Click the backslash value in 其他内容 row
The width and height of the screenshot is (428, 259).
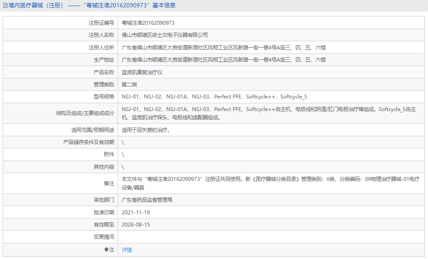point(123,167)
